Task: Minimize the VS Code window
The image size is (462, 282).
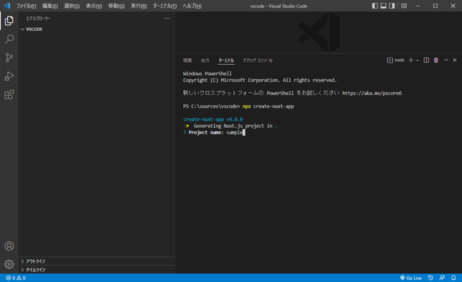Action: pyautogui.click(x=418, y=6)
